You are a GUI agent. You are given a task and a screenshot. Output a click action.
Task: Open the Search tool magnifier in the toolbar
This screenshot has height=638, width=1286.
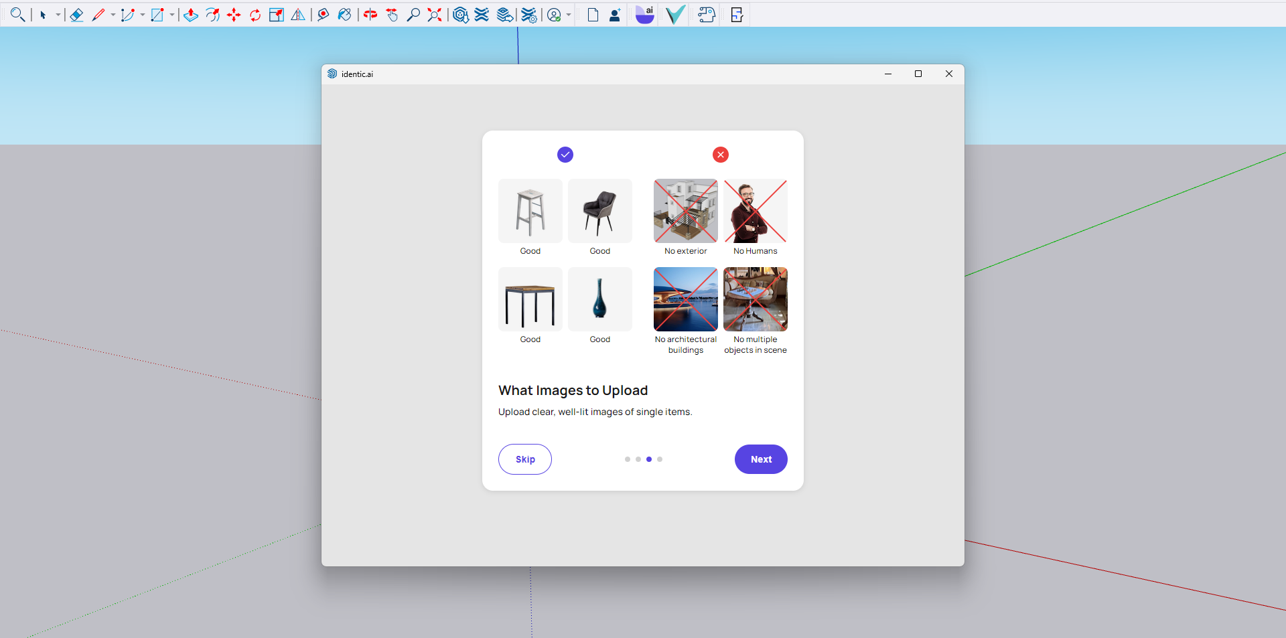[x=17, y=15]
